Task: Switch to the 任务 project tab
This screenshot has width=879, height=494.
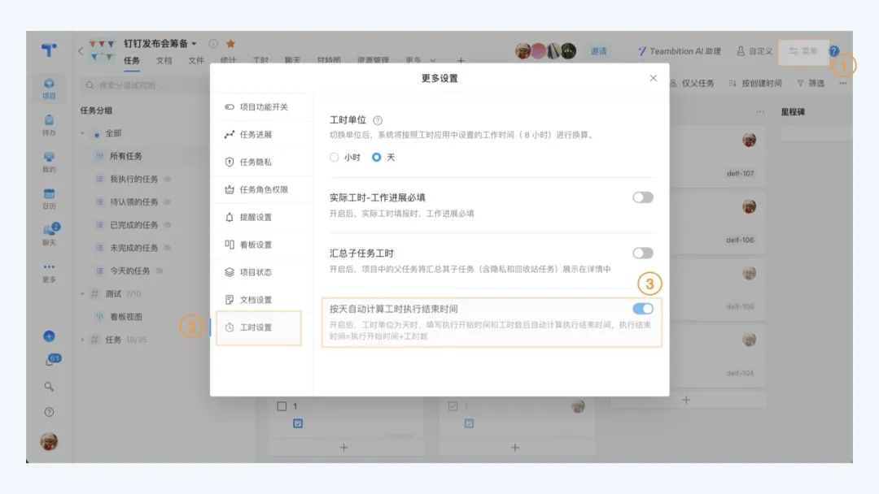Action: 132,60
